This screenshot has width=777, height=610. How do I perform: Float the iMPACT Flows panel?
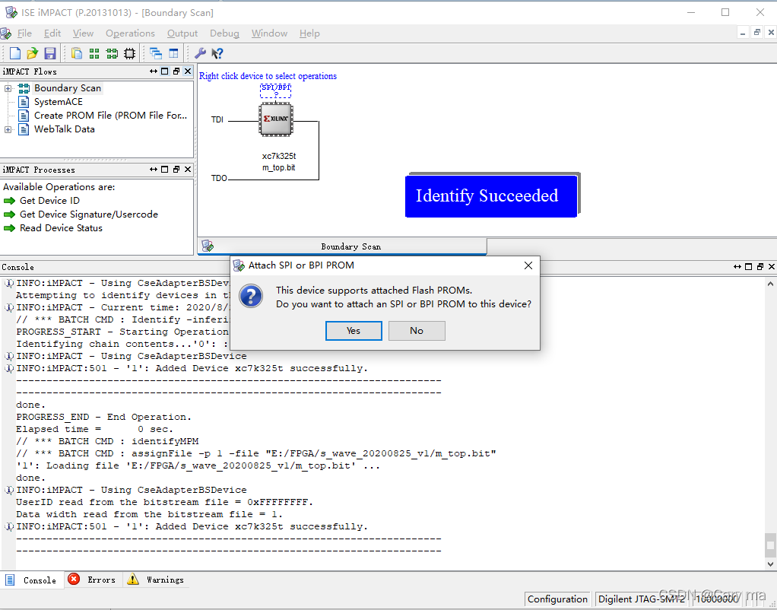[176, 71]
